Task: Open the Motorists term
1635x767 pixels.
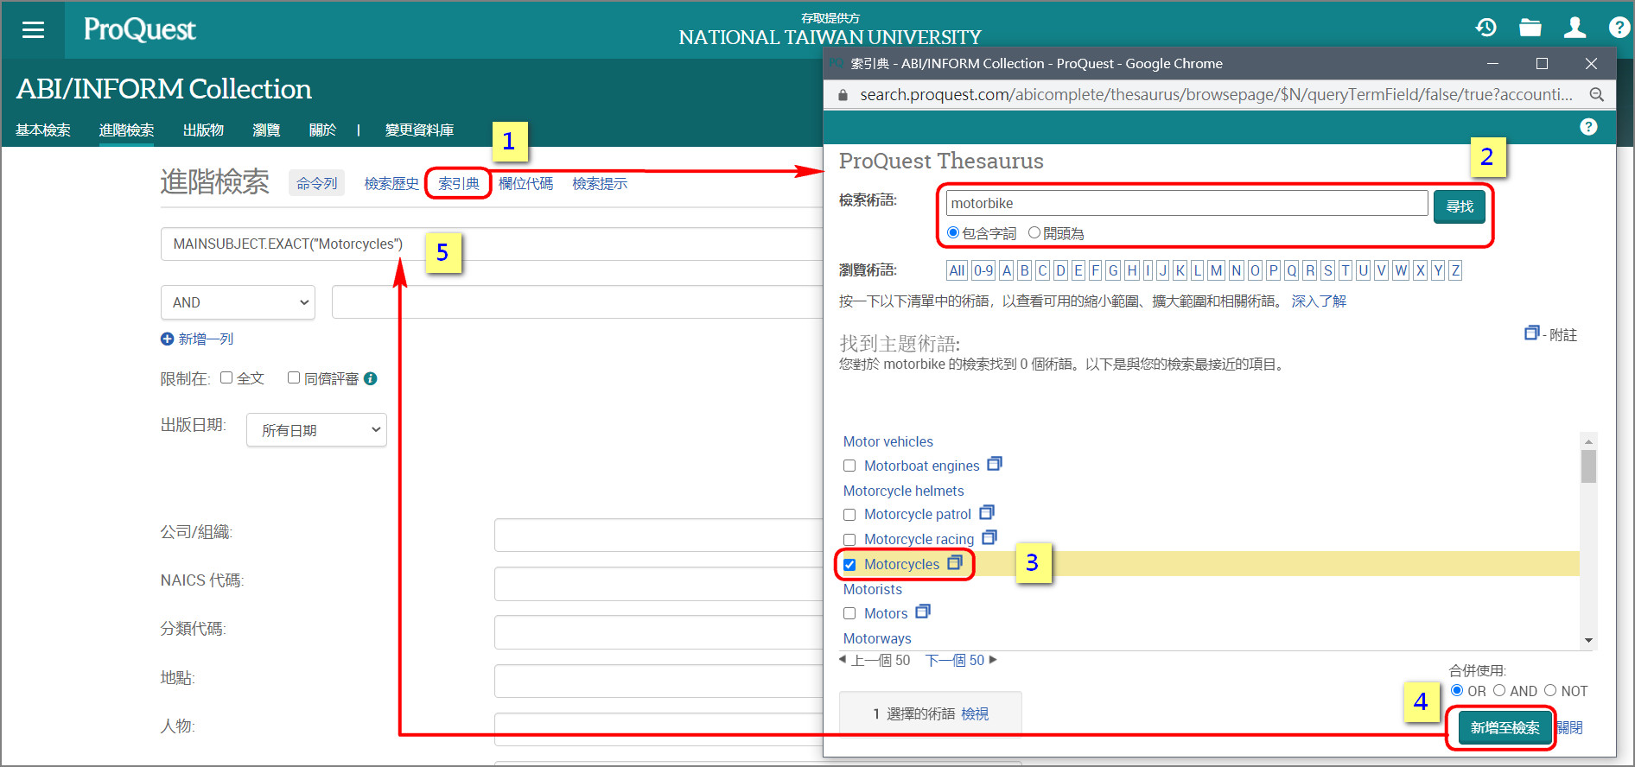Action: (x=872, y=589)
